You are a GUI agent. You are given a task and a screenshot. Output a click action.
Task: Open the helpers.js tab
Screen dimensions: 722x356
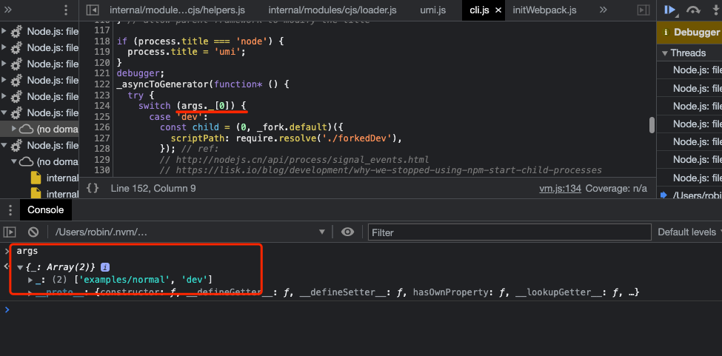coord(177,10)
